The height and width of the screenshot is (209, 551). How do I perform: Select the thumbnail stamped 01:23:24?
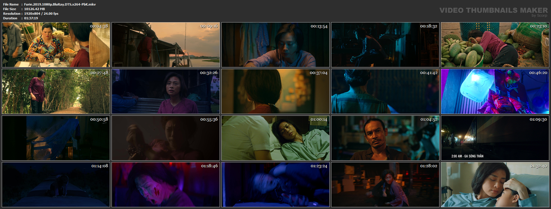coord(275,184)
